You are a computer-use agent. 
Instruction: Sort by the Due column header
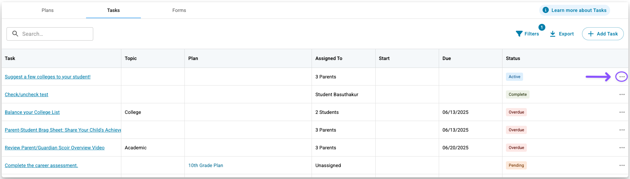click(x=447, y=58)
